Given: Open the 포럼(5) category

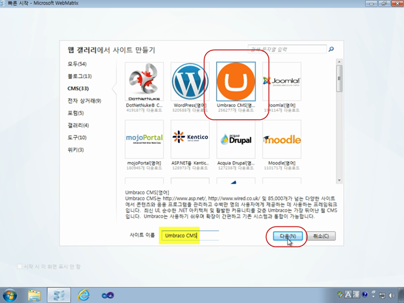Looking at the screenshot, I should (x=76, y=113).
